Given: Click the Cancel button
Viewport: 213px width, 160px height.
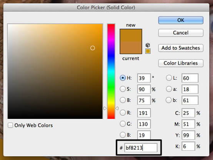Looking at the screenshot, I should pyautogui.click(x=181, y=33).
